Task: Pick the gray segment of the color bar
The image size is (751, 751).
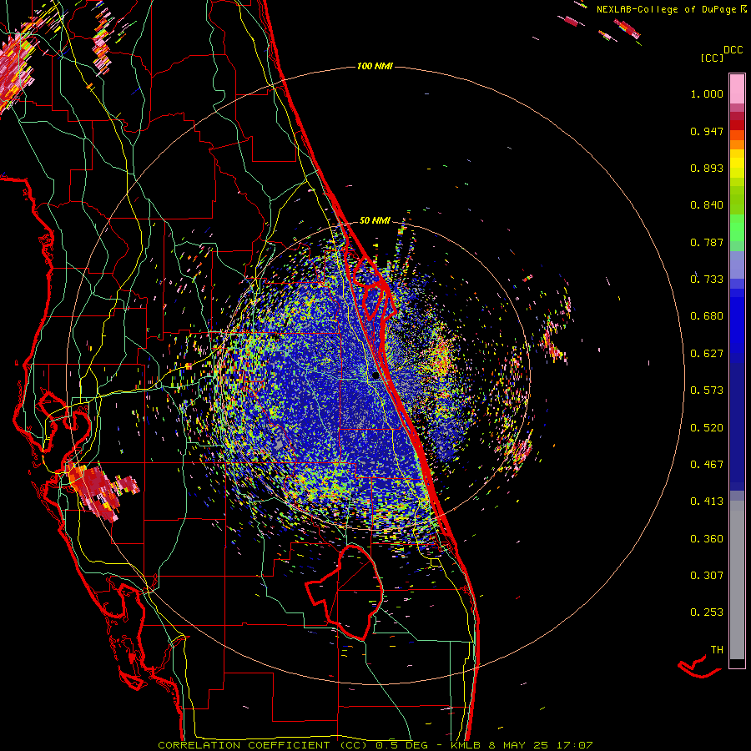Action: pyautogui.click(x=737, y=580)
